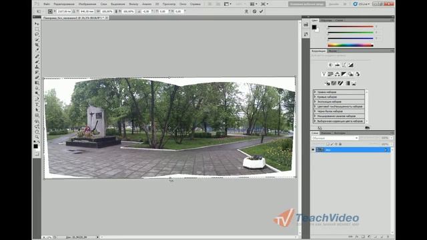Add a Hue/Saturation adjustment layer
The height and width of the screenshot is (240, 427).
click(331, 74)
